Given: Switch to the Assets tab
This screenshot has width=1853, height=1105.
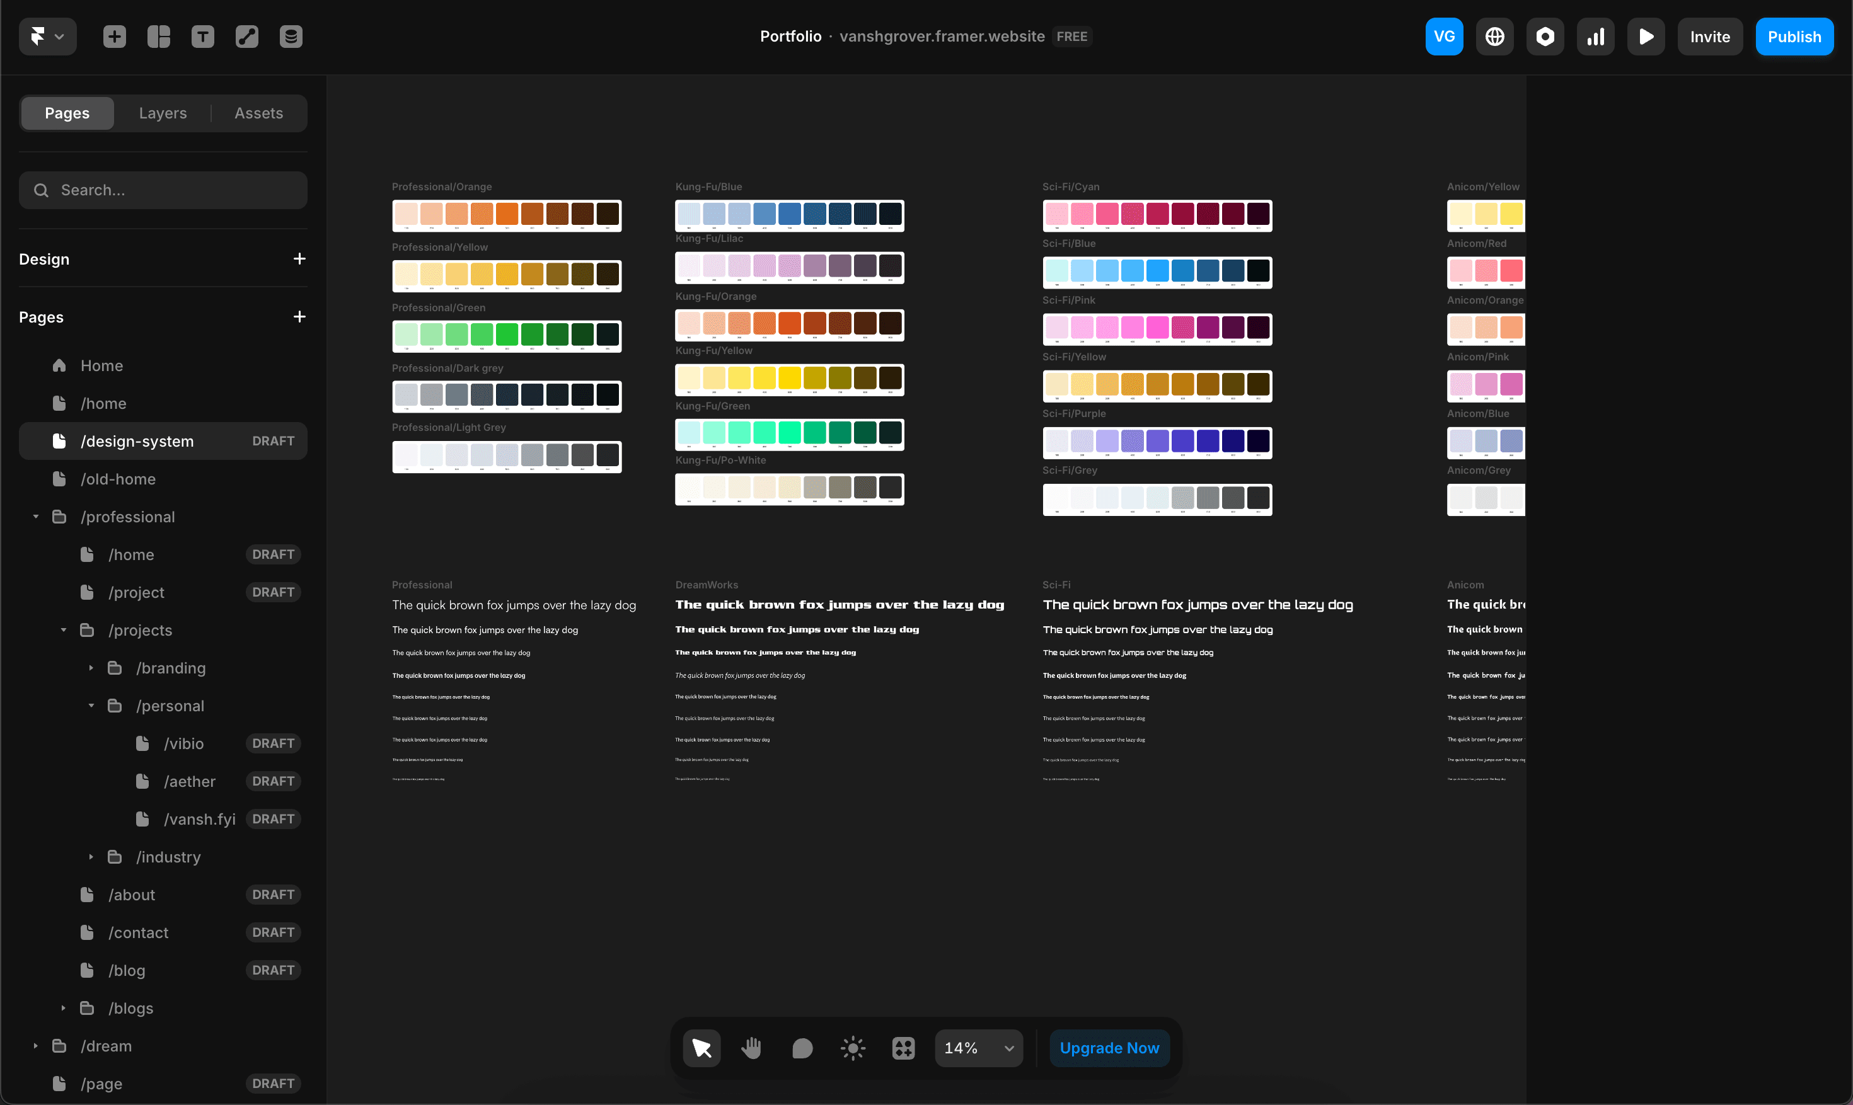Looking at the screenshot, I should point(258,113).
